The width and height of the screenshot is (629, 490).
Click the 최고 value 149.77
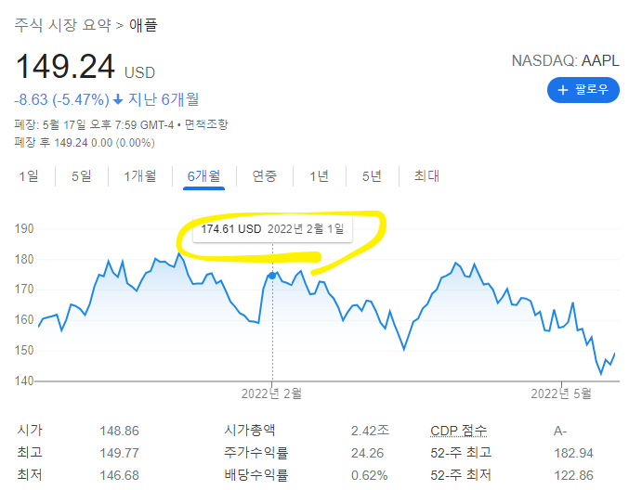click(119, 453)
